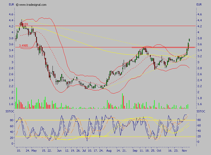Click the SSTOC indicator label on right

(x=201, y=111)
